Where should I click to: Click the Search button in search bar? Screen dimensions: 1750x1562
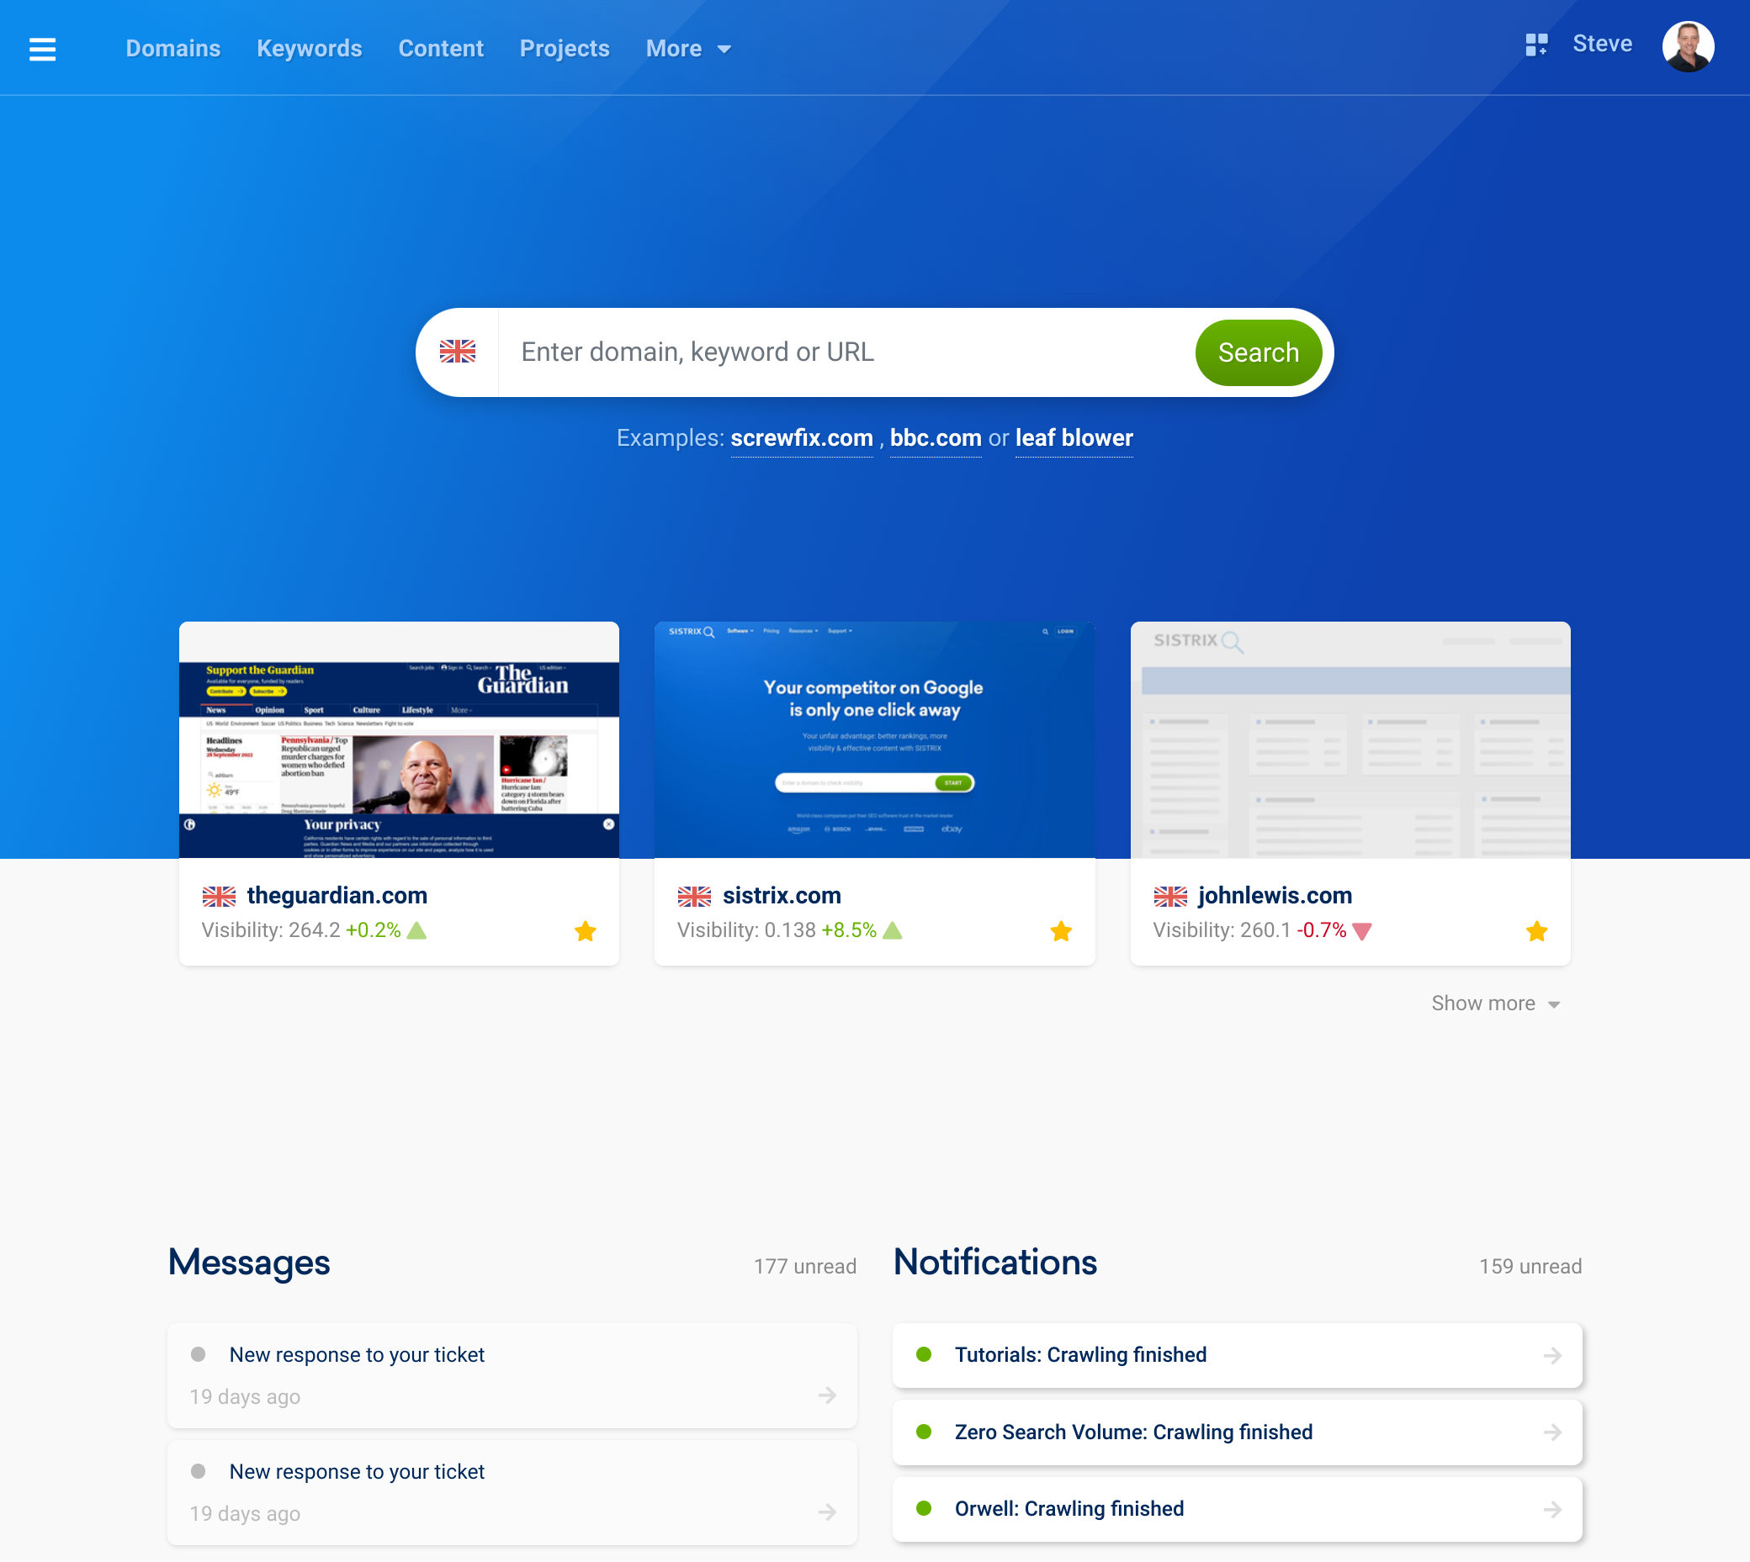click(1258, 352)
